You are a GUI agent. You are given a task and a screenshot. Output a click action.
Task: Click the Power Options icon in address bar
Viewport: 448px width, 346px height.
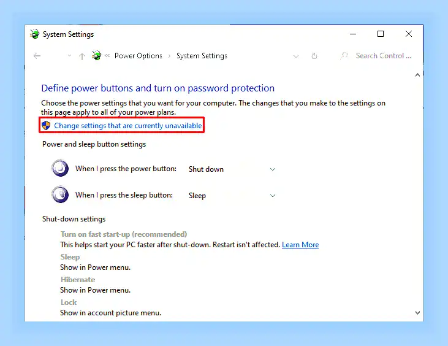pos(97,55)
